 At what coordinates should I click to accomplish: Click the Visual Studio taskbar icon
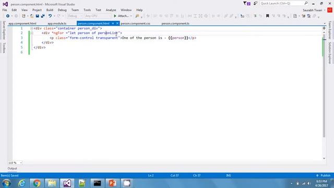point(67,183)
